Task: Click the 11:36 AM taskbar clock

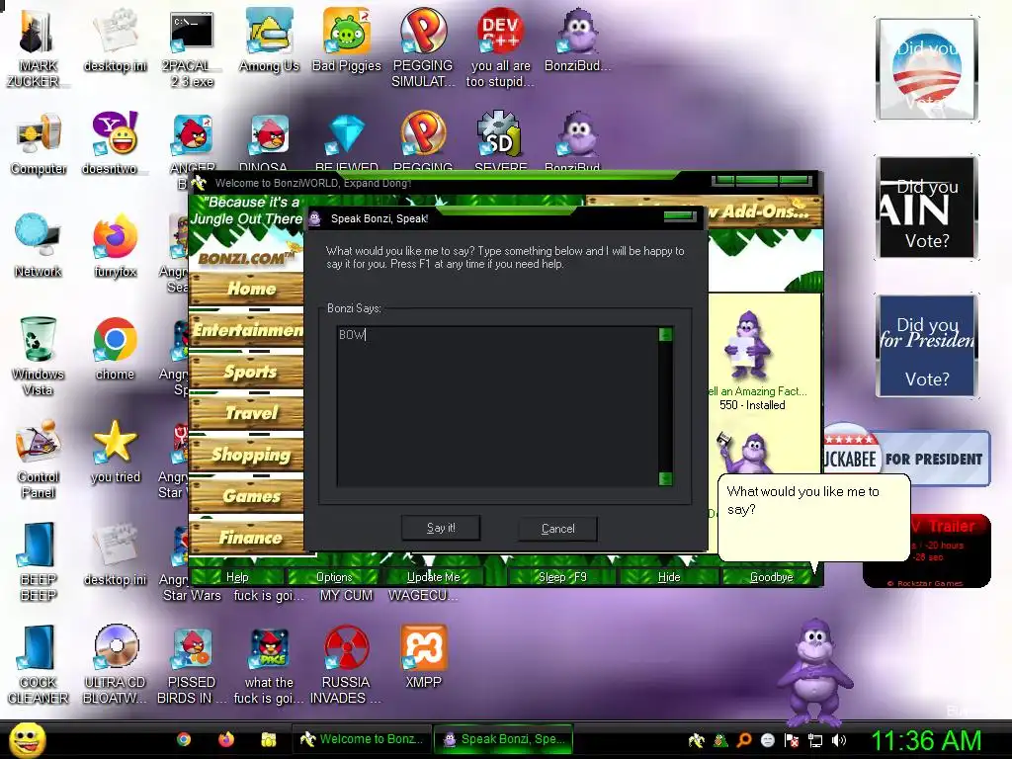Action: [926, 740]
